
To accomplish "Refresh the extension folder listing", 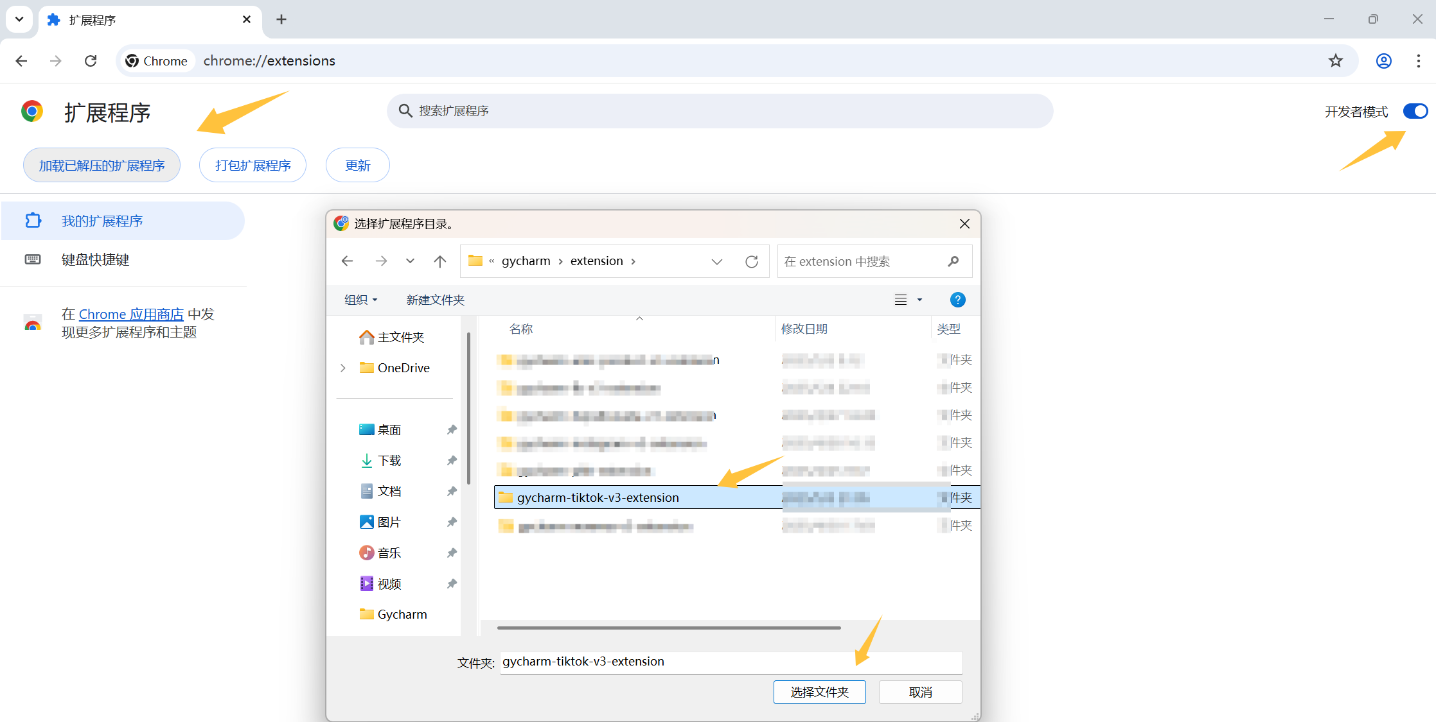I will coord(752,261).
